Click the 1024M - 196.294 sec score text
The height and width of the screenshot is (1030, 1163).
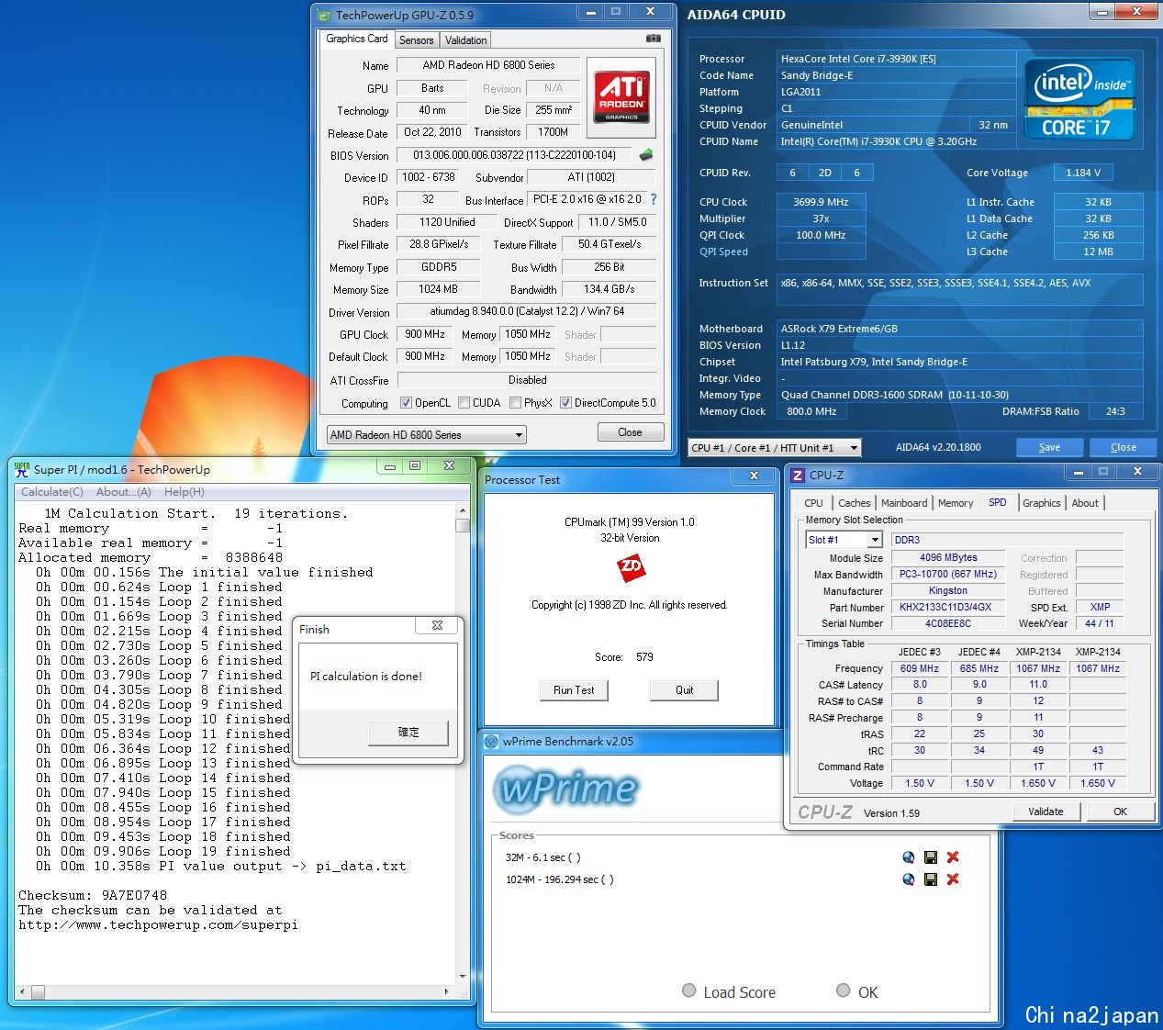coord(560,879)
